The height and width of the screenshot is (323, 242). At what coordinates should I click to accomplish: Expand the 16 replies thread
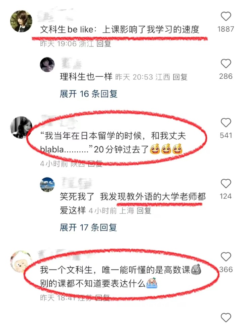tap(88, 94)
